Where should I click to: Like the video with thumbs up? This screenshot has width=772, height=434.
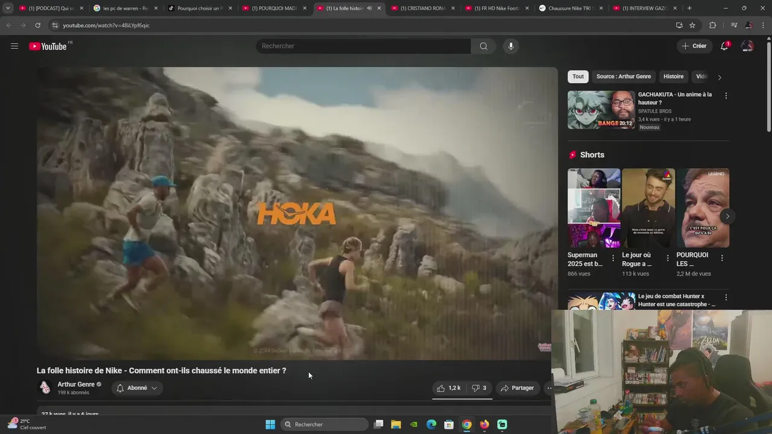(448, 388)
